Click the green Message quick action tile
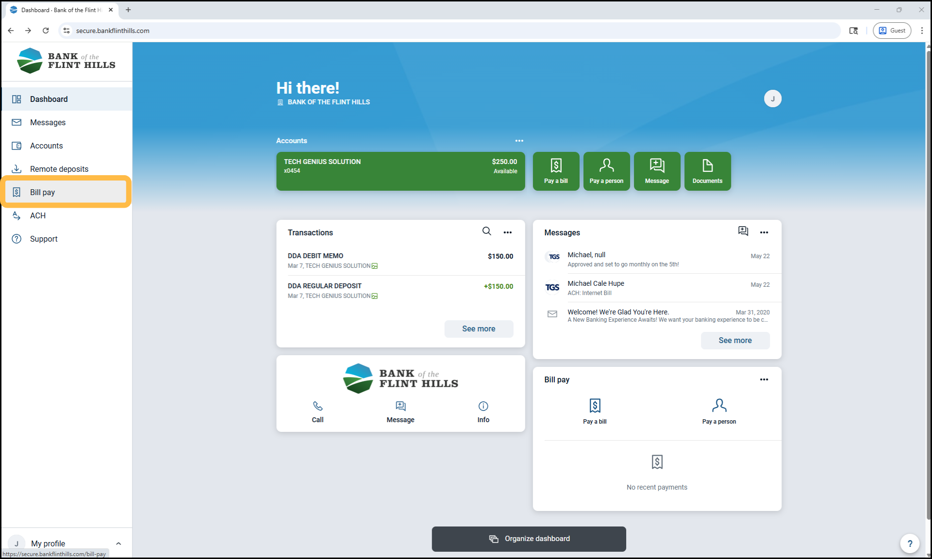This screenshot has width=932, height=559. (657, 171)
